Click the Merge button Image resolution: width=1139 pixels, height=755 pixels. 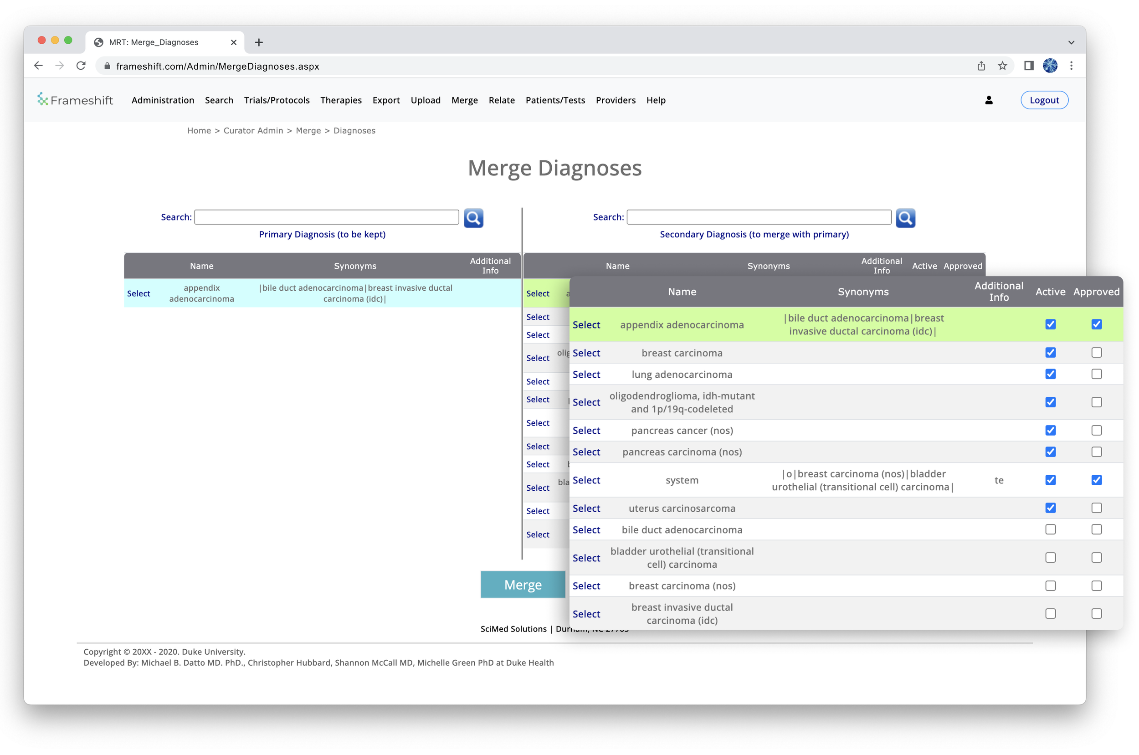click(x=523, y=585)
